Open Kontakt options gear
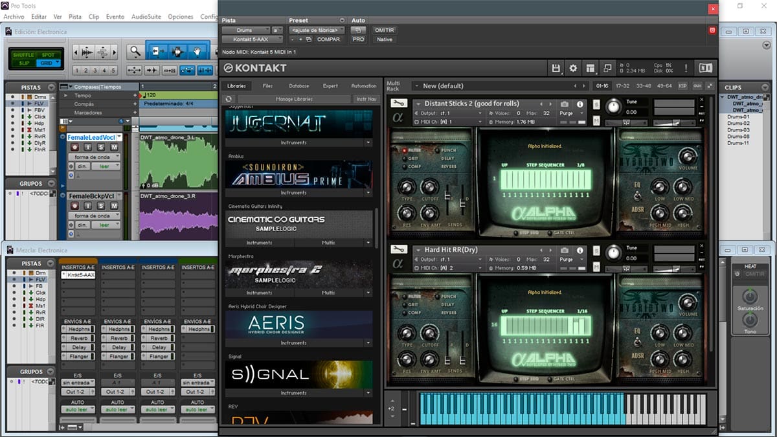This screenshot has height=437, width=777. 573,68
